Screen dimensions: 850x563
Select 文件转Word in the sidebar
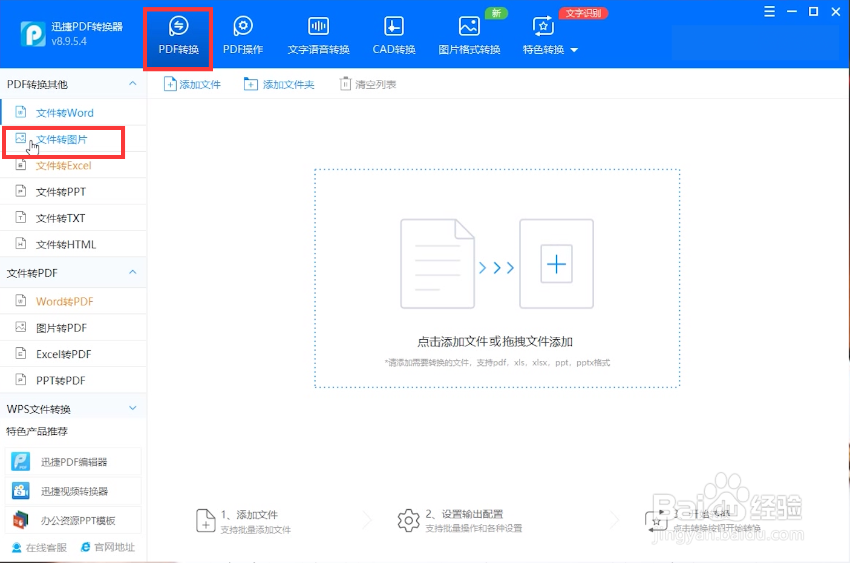point(65,112)
